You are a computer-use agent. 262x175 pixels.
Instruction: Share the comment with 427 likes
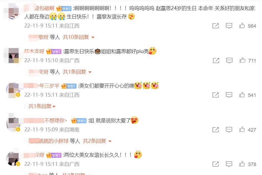[x=216, y=130]
